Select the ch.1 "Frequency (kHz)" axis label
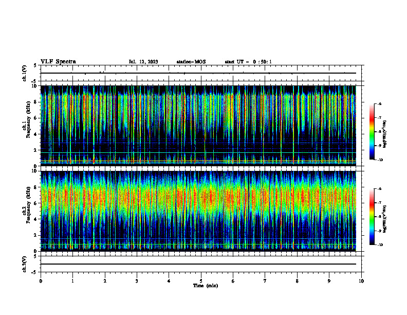 (29, 119)
